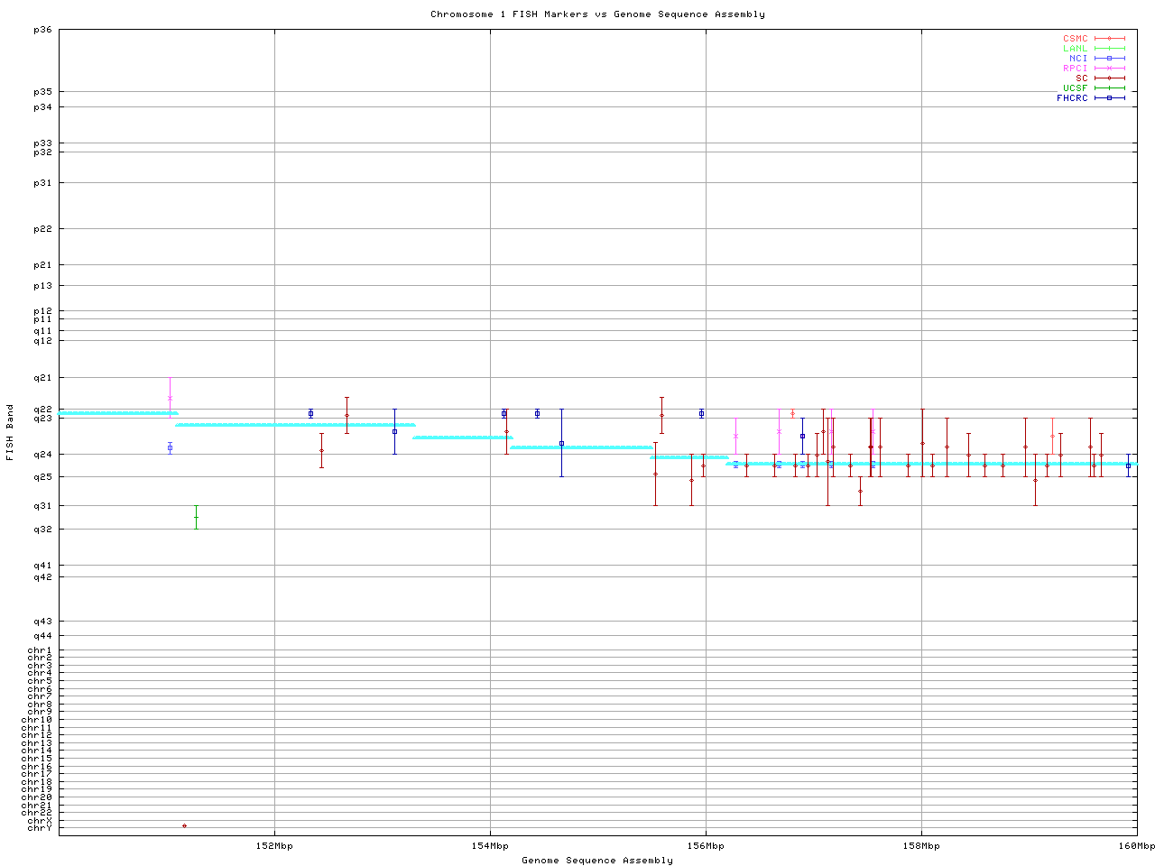
Task: Click the RPCI magenta cross legend marker
Action: [1109, 69]
